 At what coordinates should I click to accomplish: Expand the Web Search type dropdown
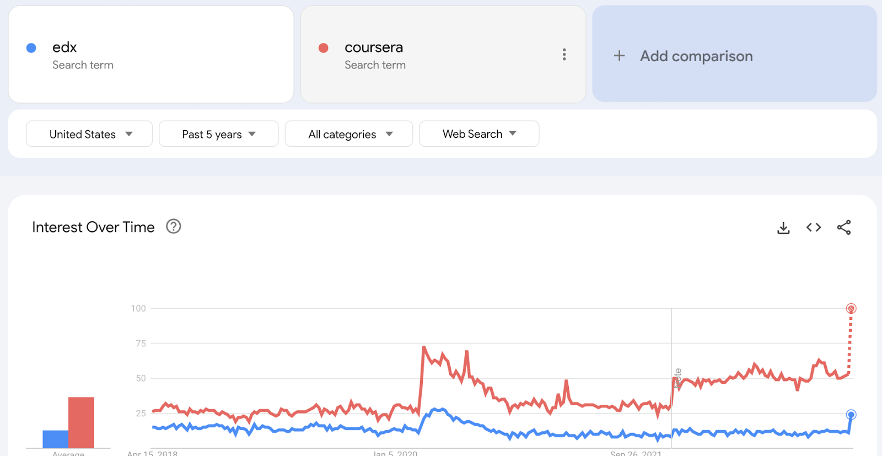pyautogui.click(x=478, y=134)
